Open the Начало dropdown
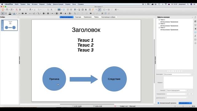Viewport: 197px width, 111px height. pos(177,90)
